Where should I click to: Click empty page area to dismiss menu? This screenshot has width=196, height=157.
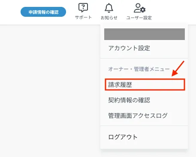pos(50,86)
